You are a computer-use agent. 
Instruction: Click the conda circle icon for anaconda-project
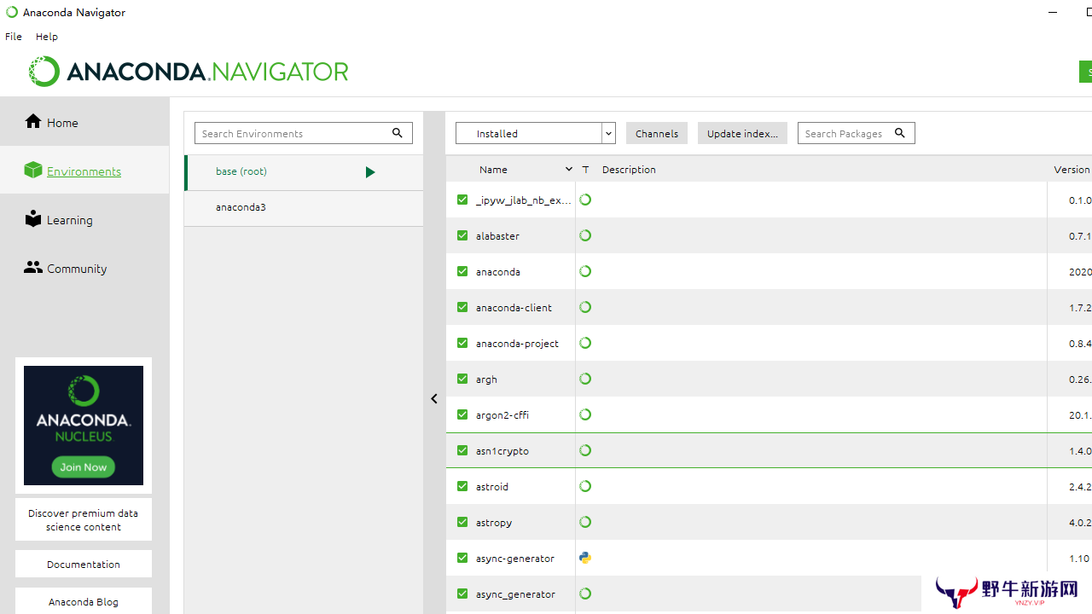(x=585, y=343)
